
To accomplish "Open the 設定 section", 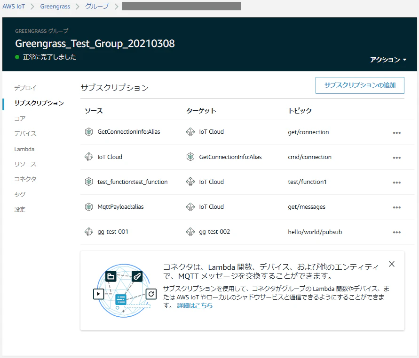I will pyautogui.click(x=20, y=210).
